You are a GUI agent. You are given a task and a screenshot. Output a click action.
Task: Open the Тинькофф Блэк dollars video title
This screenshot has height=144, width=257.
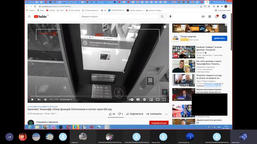209,62
